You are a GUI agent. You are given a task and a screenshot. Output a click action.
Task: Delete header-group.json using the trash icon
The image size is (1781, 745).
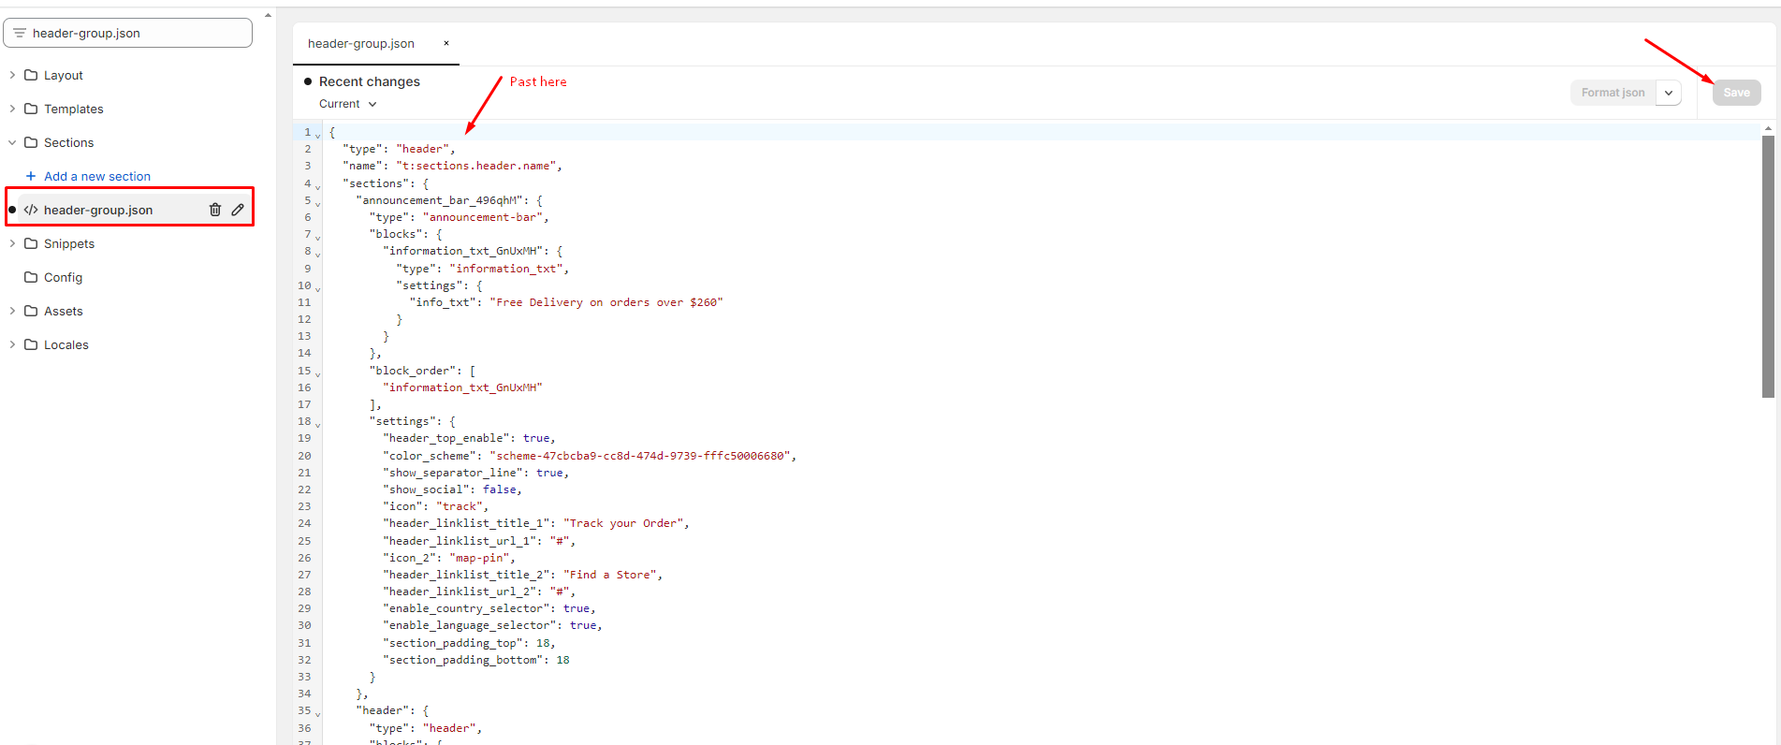click(214, 210)
